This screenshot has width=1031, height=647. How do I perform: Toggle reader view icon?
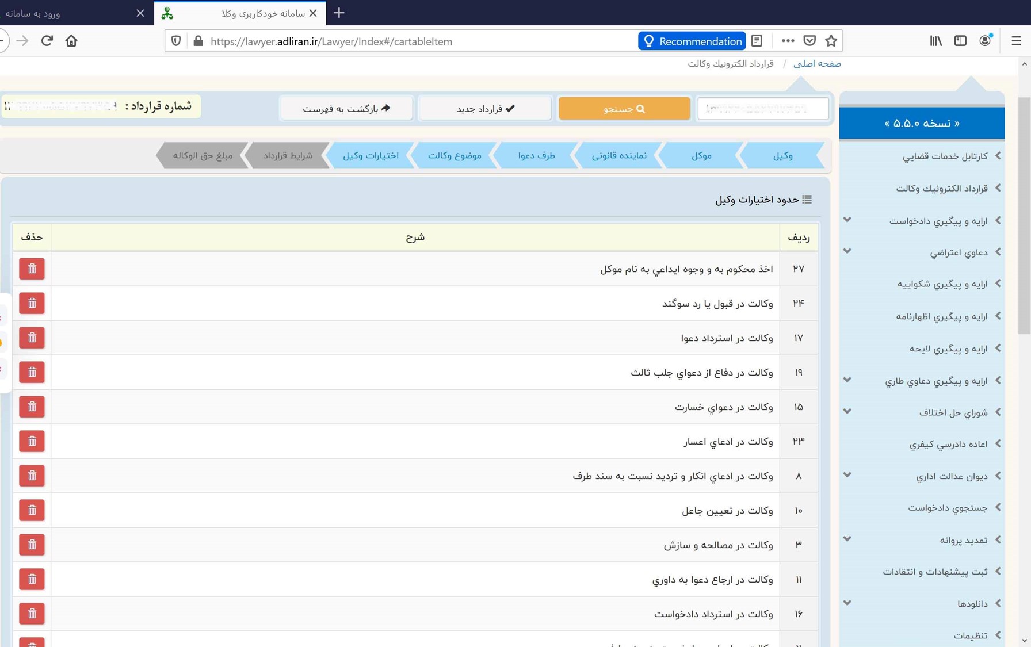pos(757,41)
